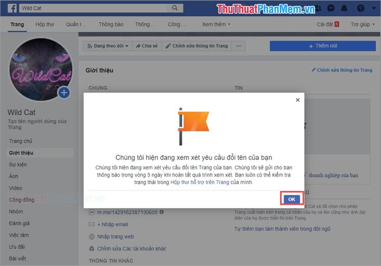Select Đánh giá in sidebar
The image size is (381, 266).
click(19, 223)
